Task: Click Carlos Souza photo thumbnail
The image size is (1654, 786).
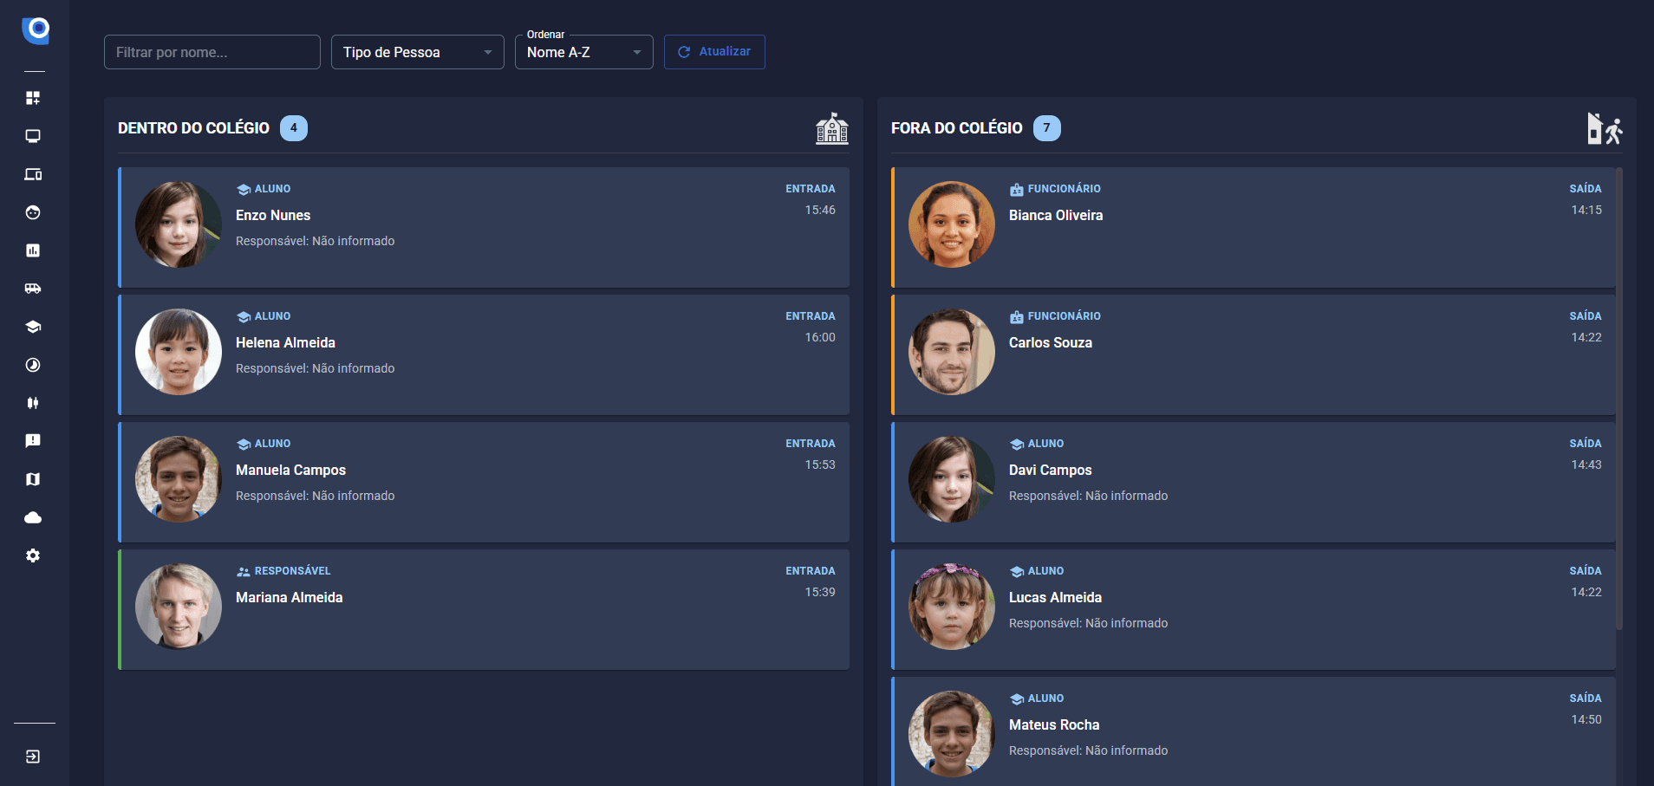Action: pyautogui.click(x=952, y=352)
